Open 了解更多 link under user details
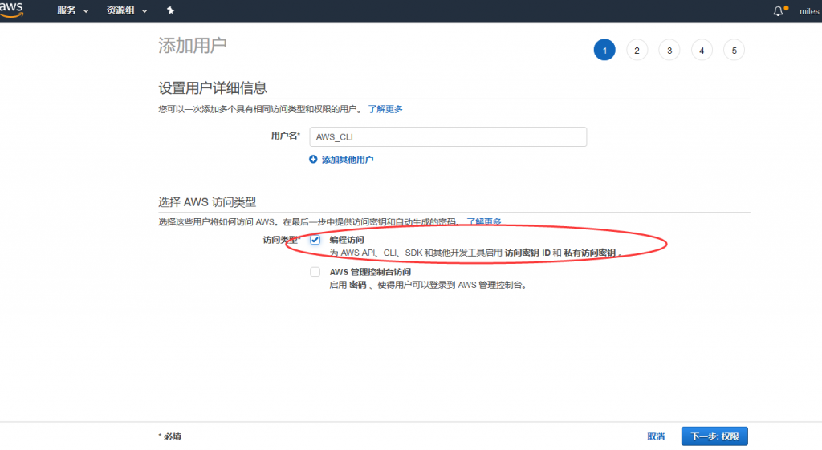 coord(385,109)
